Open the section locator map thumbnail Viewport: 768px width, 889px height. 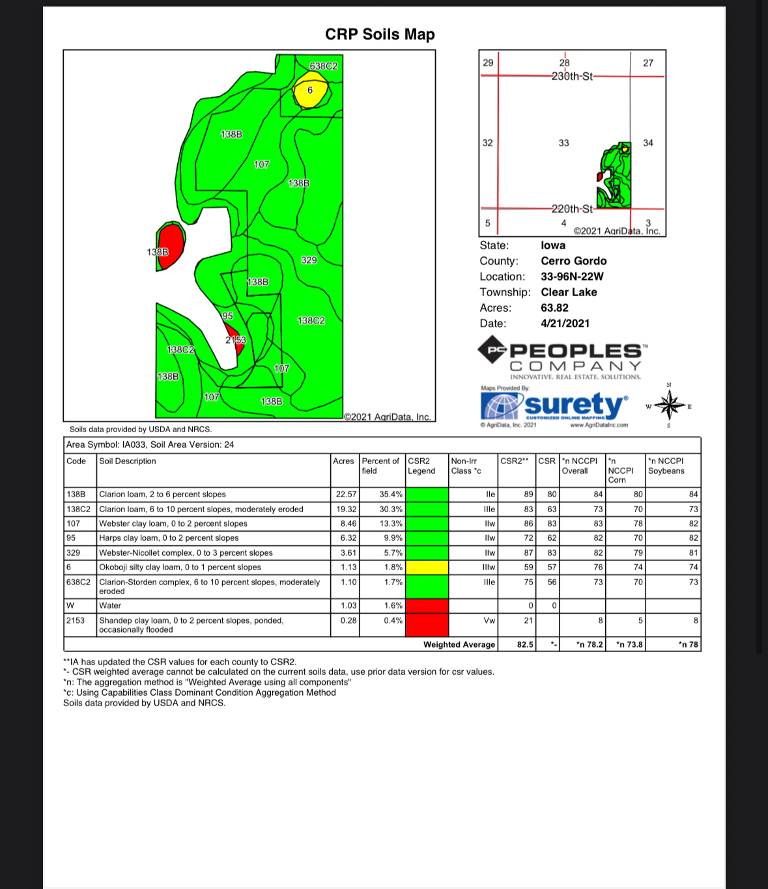[x=572, y=143]
